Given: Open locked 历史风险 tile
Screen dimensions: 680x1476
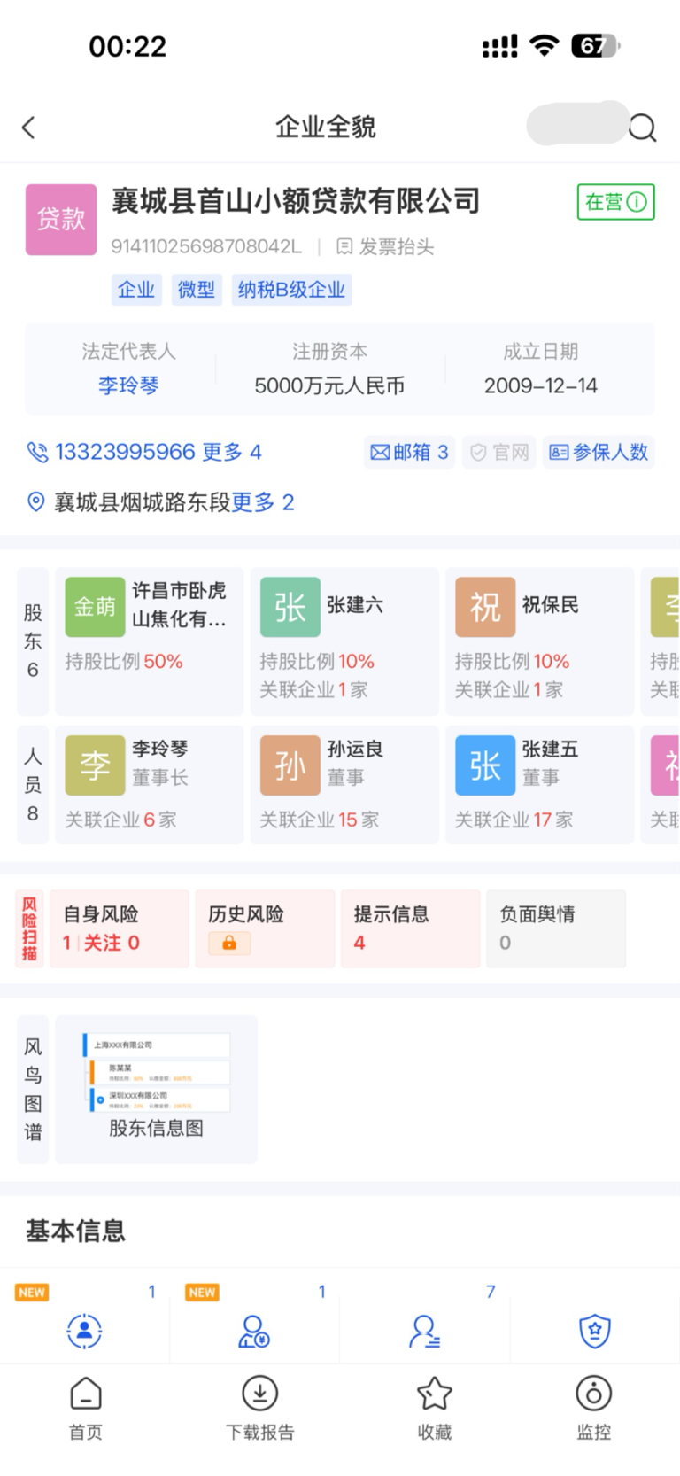Looking at the screenshot, I should tap(266, 928).
